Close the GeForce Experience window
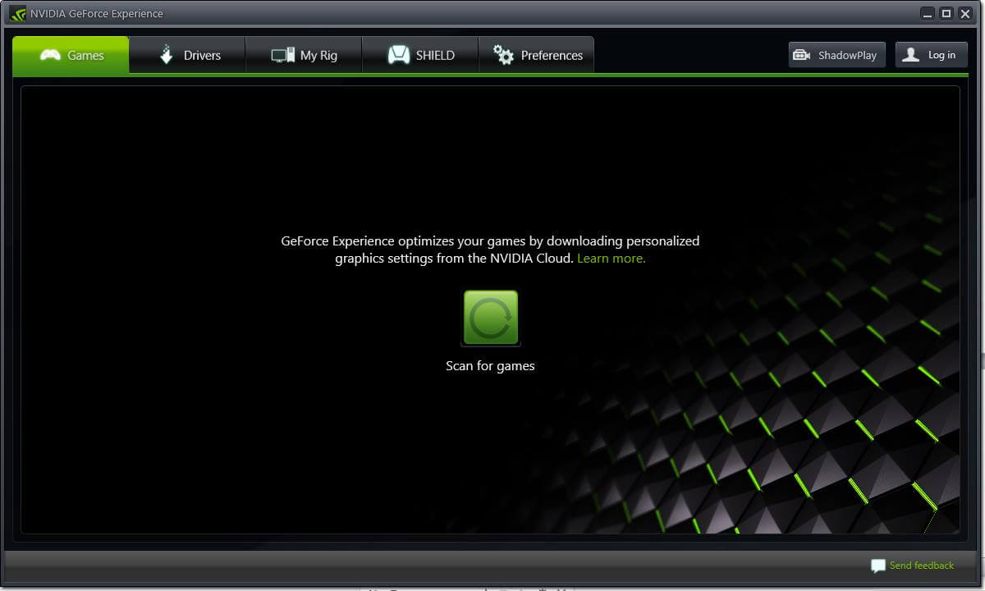Screen dimensions: 985x591 (965, 13)
